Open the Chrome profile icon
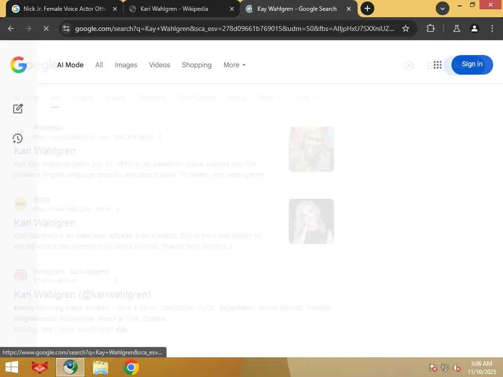 [474, 28]
